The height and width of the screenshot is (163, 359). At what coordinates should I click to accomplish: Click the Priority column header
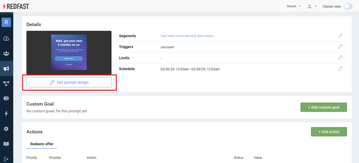click(x=32, y=158)
